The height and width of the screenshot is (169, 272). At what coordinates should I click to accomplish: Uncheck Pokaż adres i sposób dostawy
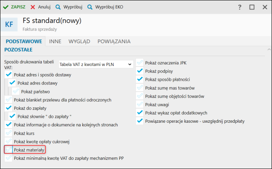click(8, 75)
